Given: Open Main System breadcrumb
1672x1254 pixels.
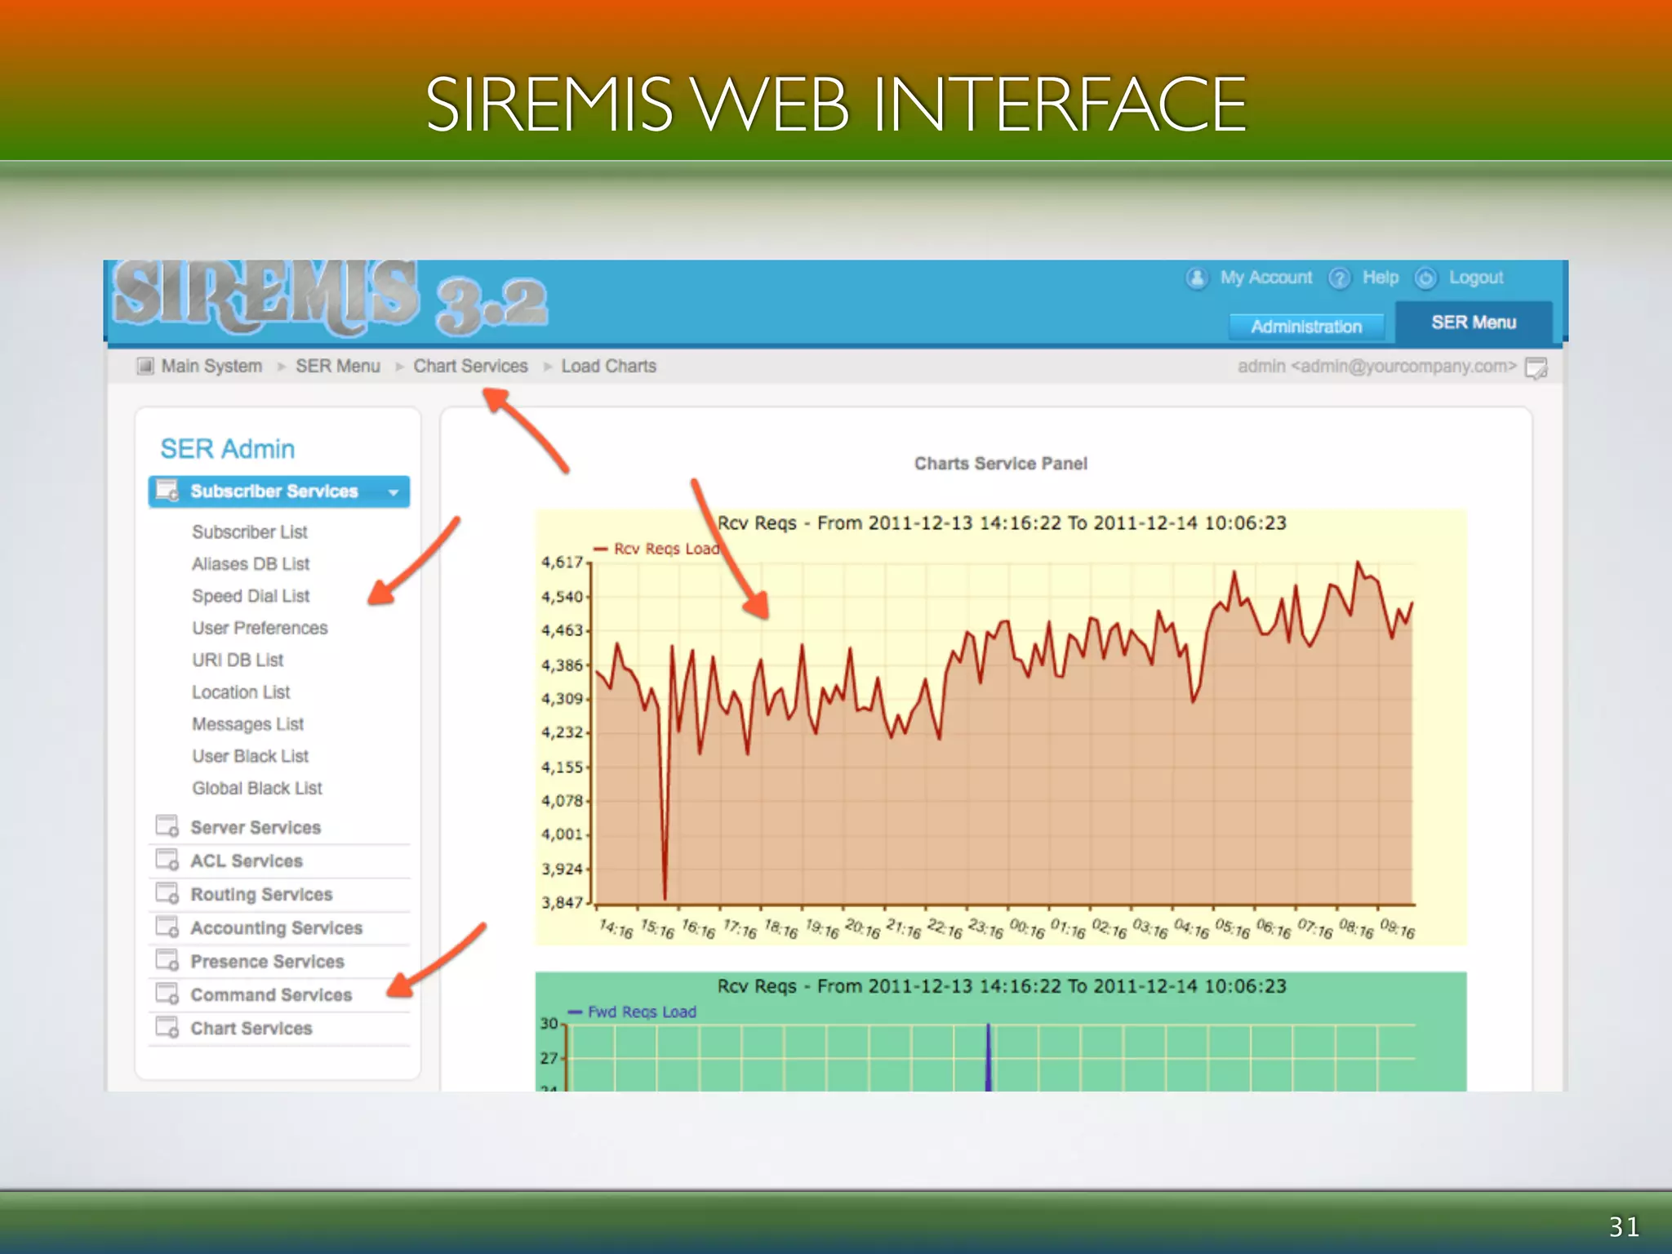Looking at the screenshot, I should click(x=211, y=366).
